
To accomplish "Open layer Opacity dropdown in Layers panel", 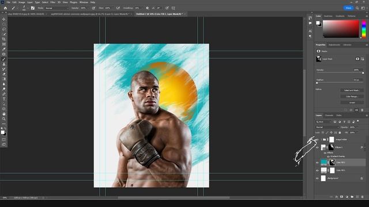I will pyautogui.click(x=357, y=127).
